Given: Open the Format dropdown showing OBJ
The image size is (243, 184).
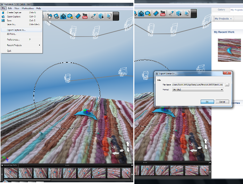Looking at the screenshot, I should tap(198, 90).
